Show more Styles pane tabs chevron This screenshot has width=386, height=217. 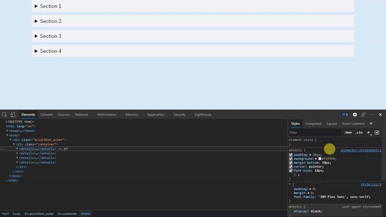[371, 124]
